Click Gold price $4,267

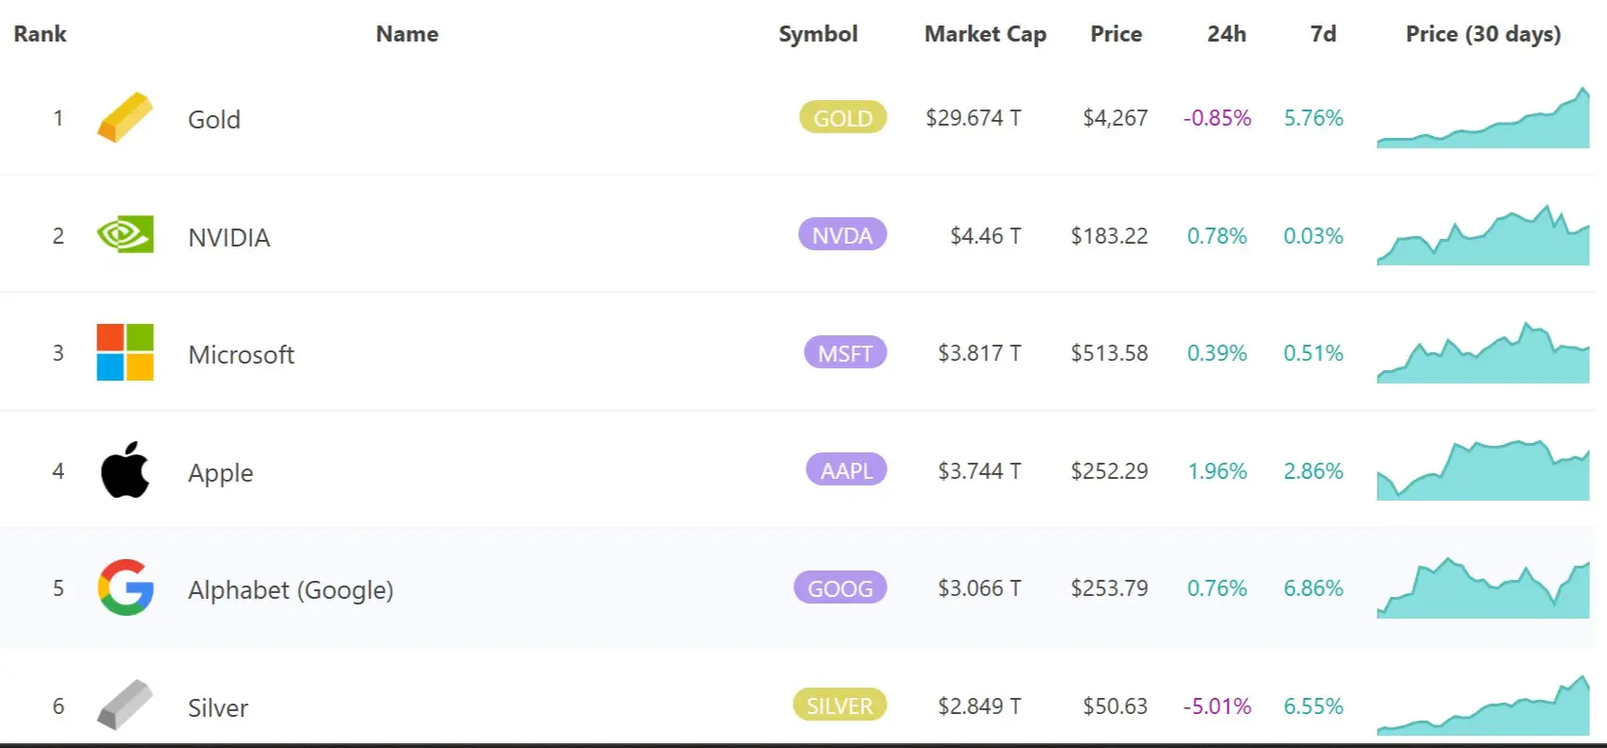click(1115, 118)
